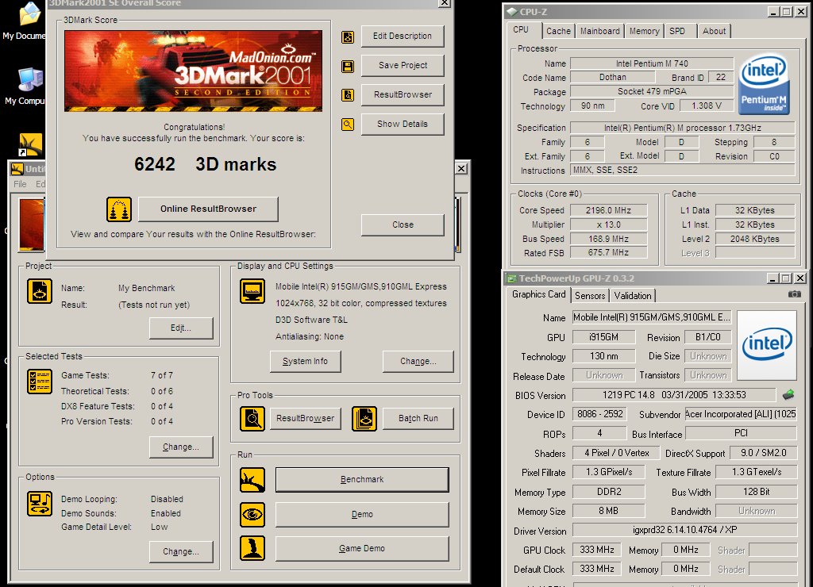The width and height of the screenshot is (813, 587).
Task: Open the Validation tab in GPU-Z
Action: (633, 296)
